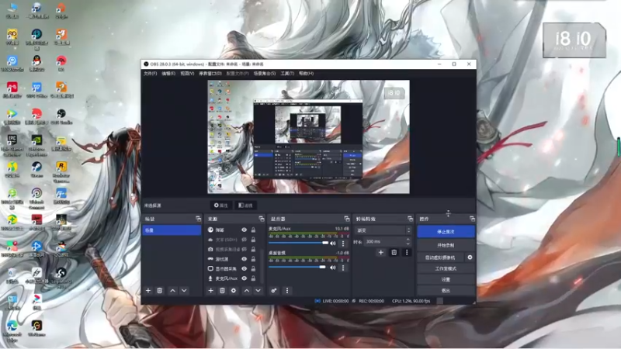
Task: Open source properties via the gear icon
Action: tap(234, 290)
